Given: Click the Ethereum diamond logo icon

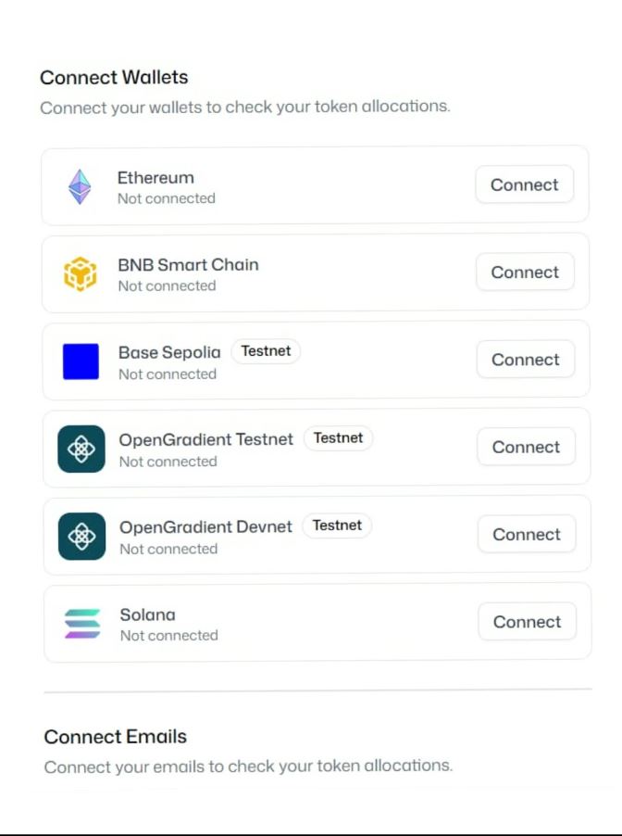Looking at the screenshot, I should pyautogui.click(x=81, y=186).
